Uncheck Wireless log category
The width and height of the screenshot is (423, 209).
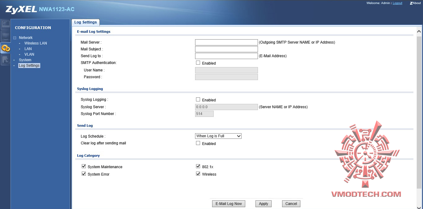(198, 174)
